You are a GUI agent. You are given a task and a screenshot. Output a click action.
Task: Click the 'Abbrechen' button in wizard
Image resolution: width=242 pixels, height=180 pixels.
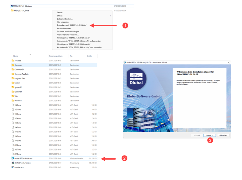[x=223, y=135]
